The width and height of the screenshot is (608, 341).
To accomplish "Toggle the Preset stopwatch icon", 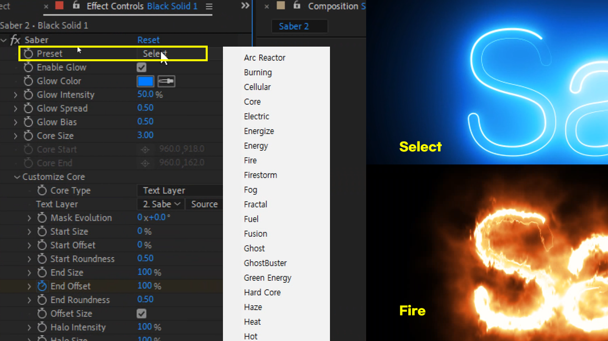I will tap(28, 53).
